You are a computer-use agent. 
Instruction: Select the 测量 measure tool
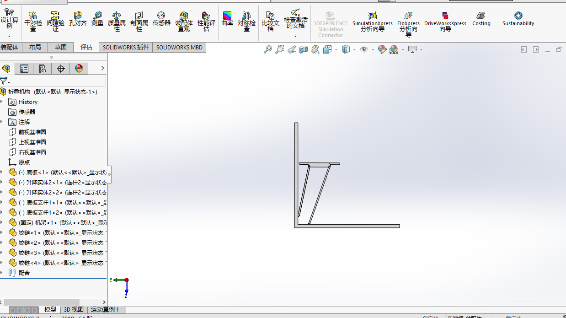[97, 19]
